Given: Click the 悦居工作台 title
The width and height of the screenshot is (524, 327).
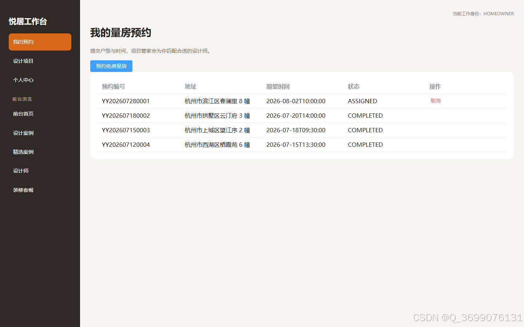Looking at the screenshot, I should pyautogui.click(x=28, y=21).
